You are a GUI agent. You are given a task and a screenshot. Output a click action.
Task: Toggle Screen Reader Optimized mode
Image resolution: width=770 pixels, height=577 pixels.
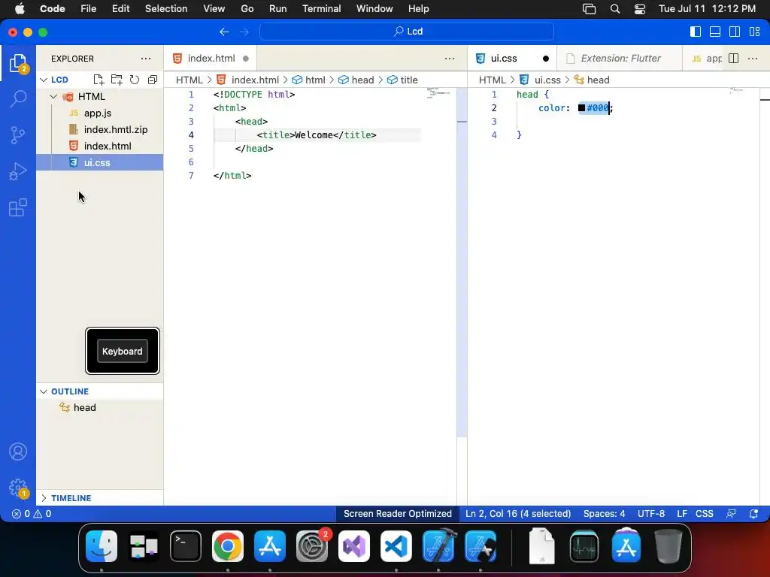(397, 514)
